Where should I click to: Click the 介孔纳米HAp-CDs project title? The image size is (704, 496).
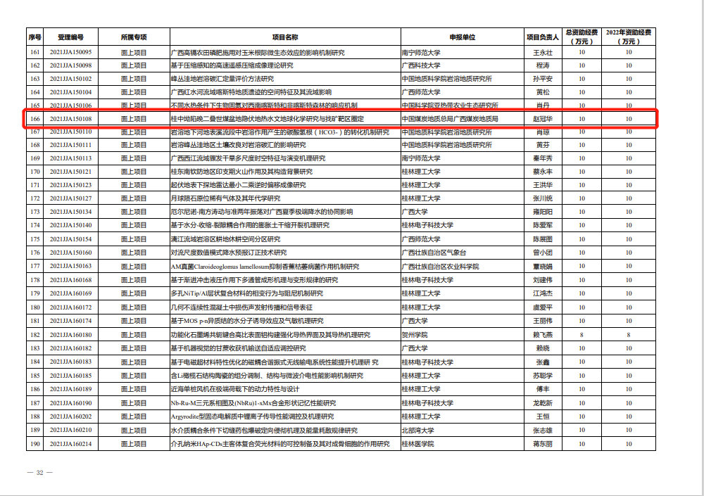click(280, 444)
